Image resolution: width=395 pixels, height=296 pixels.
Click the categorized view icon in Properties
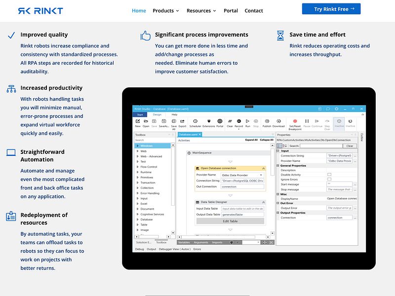point(279,146)
